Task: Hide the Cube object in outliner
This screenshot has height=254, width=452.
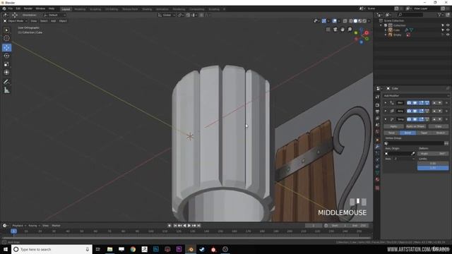Action: coord(448,30)
